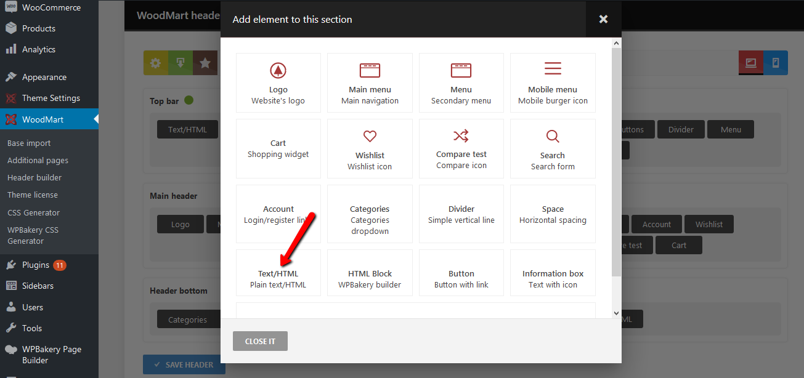The height and width of the screenshot is (378, 804).
Task: Click the Tools wrench icon
Action: (11, 328)
